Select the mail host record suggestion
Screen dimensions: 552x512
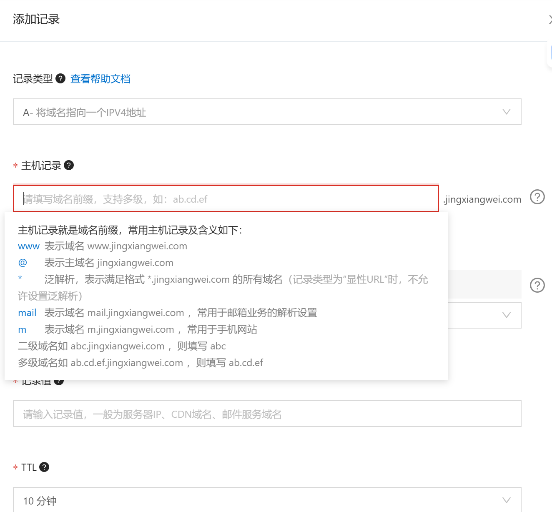pos(27,313)
